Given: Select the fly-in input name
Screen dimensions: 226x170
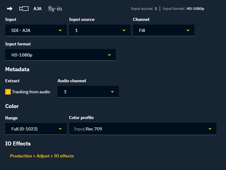Looking at the screenshot, I should pyautogui.click(x=55, y=9).
